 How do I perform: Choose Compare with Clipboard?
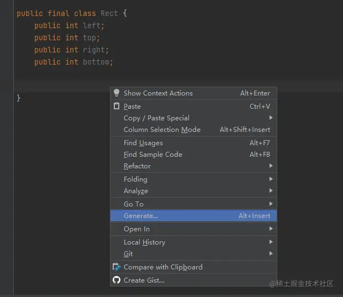(194, 267)
